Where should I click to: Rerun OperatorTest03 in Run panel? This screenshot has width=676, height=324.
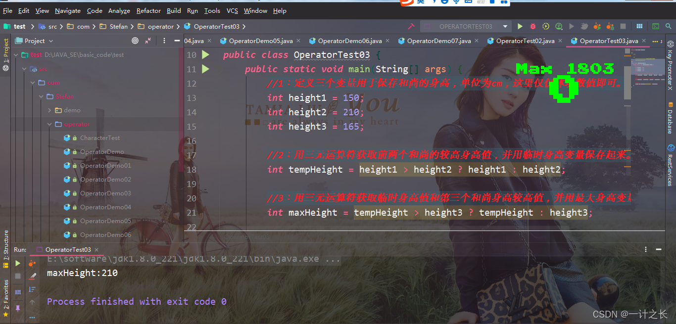click(18, 264)
